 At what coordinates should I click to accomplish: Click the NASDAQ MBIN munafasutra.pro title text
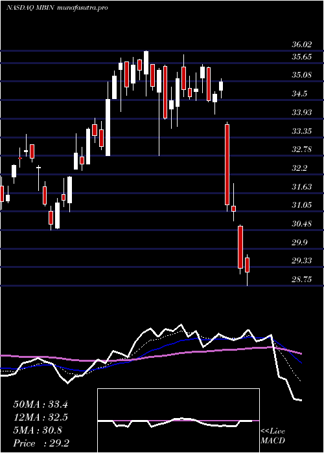click(57, 8)
